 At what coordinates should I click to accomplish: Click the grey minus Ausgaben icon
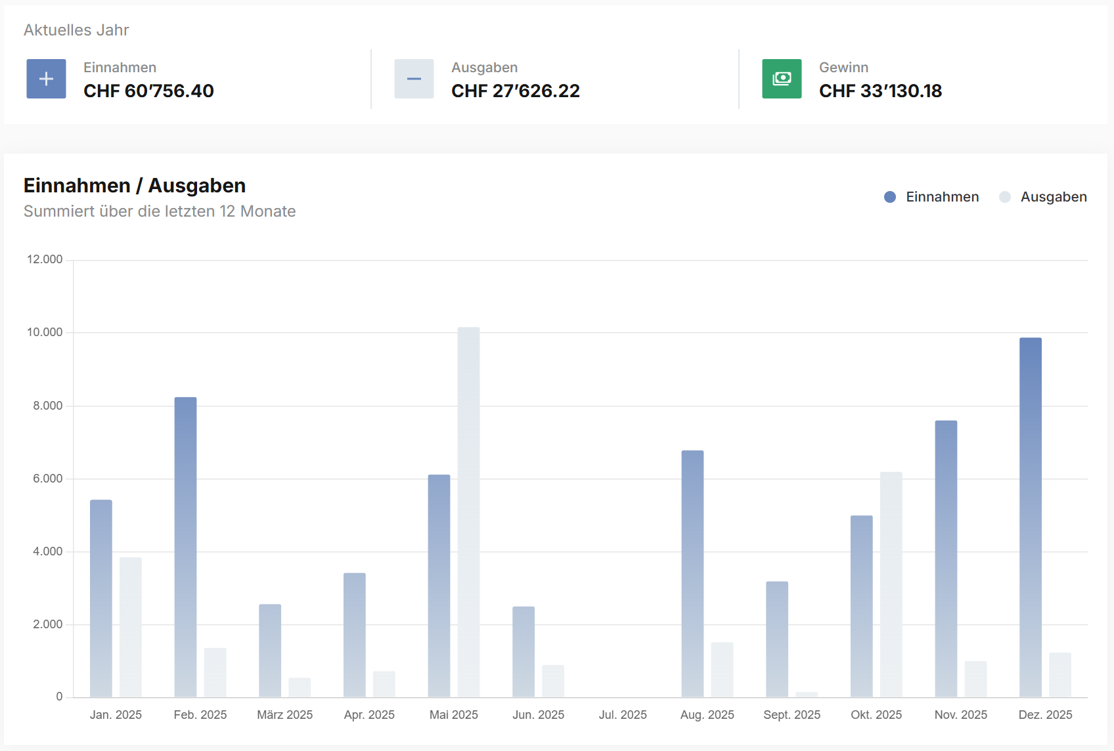pyautogui.click(x=414, y=79)
